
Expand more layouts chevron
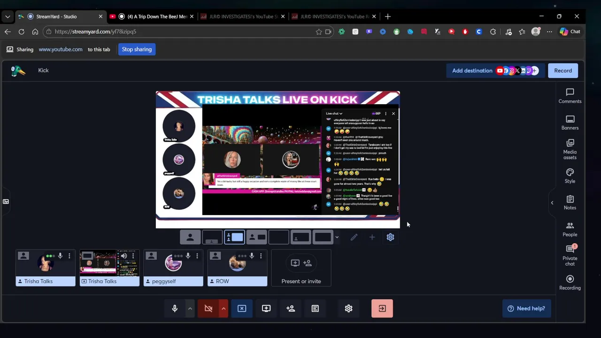337,237
